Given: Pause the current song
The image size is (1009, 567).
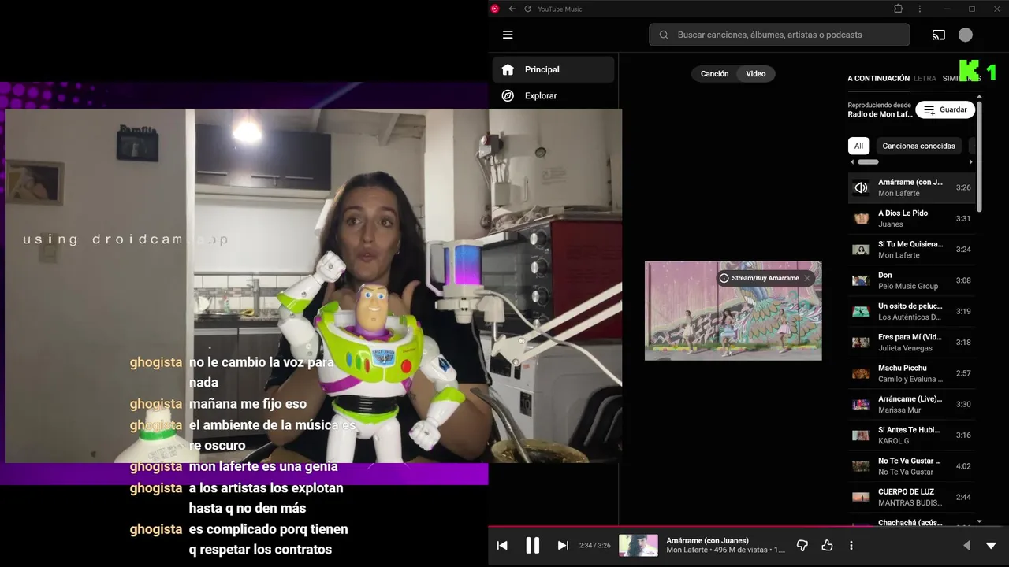Looking at the screenshot, I should point(533,545).
